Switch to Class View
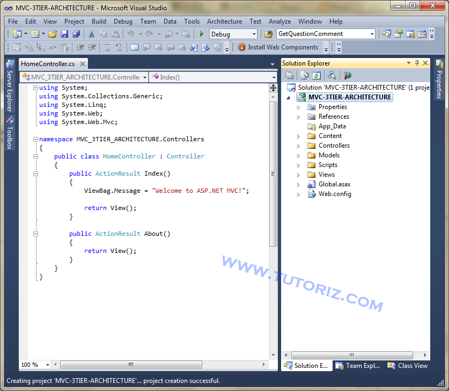Image resolution: width=449 pixels, height=391 pixels. point(408,365)
